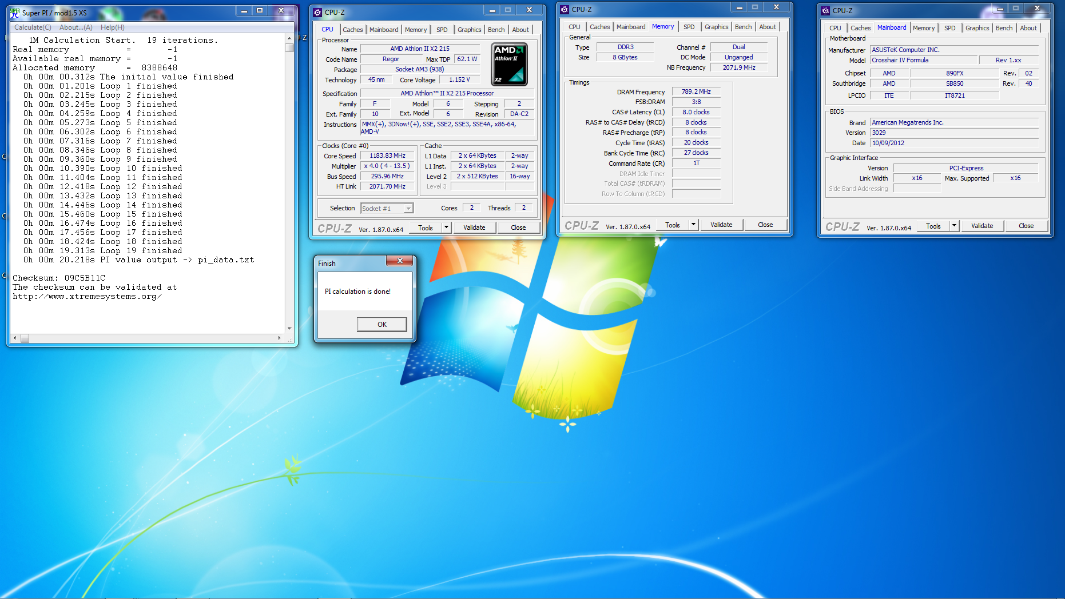Click Close button in Memory CPU-Z window
Screen dimensions: 1065x599
point(765,225)
